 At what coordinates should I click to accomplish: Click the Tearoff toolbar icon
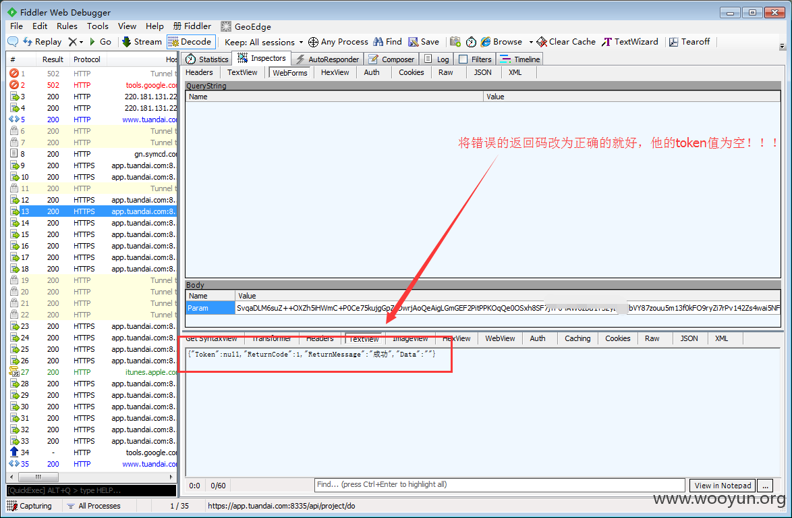point(674,42)
